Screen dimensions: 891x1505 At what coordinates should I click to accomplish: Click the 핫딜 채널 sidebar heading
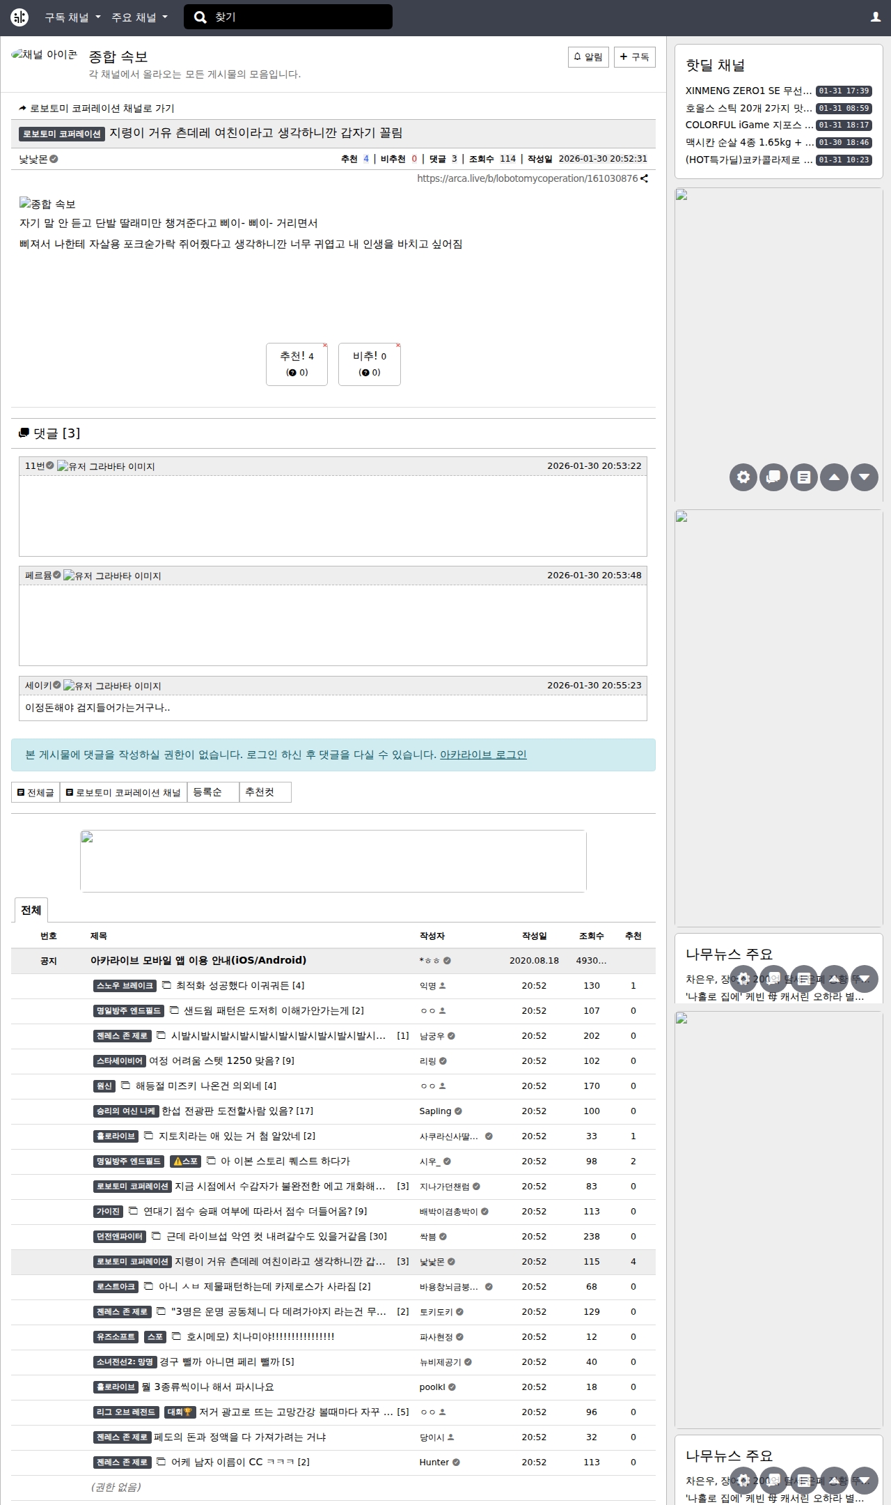716,65
